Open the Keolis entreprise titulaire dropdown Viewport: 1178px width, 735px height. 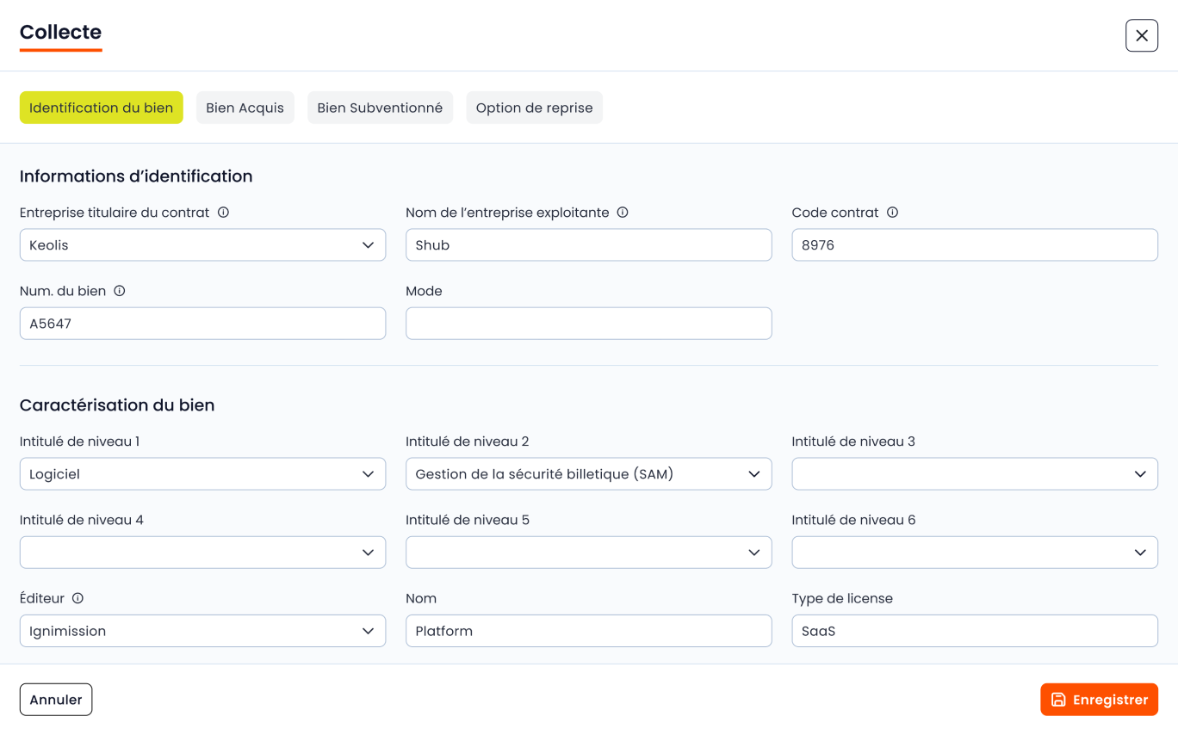click(202, 245)
